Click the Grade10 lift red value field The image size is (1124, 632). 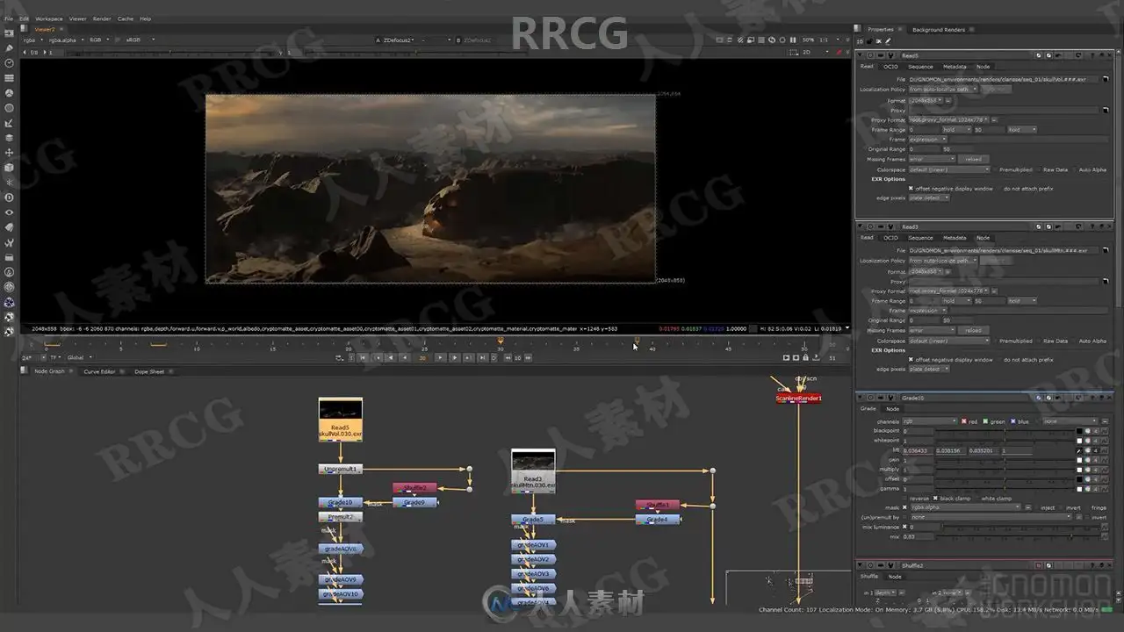pyautogui.click(x=919, y=450)
